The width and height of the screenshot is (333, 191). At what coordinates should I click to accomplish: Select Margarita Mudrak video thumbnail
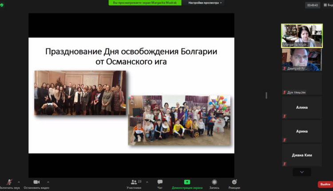point(302,36)
